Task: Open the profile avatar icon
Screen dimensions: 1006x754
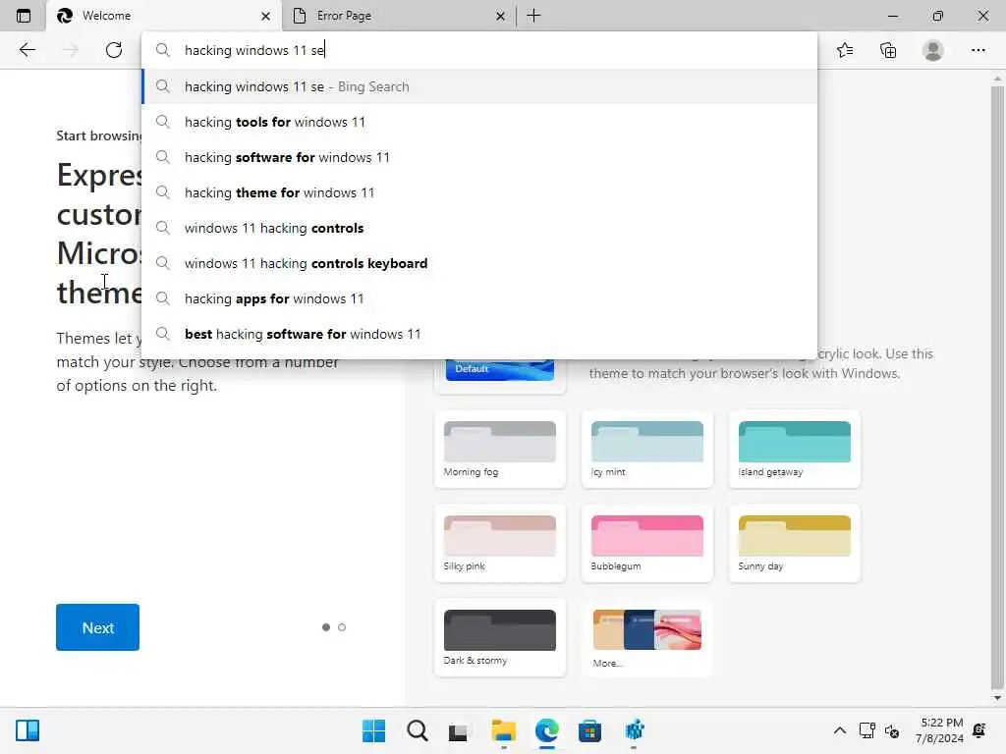Action: (933, 50)
